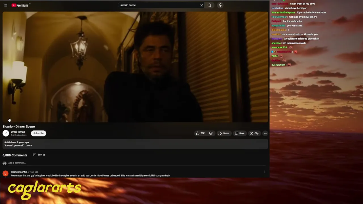The width and height of the screenshot is (363, 204).
Task: Click hoenirVeVili's chat message 'çok yaşlı ama'
Action: pyautogui.click(x=294, y=26)
